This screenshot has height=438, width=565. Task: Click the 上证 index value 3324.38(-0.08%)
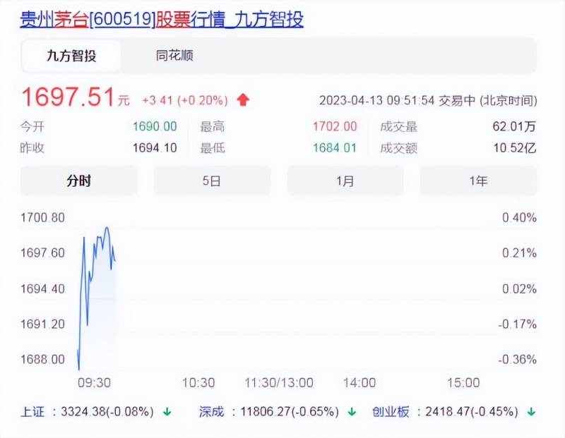pos(107,411)
